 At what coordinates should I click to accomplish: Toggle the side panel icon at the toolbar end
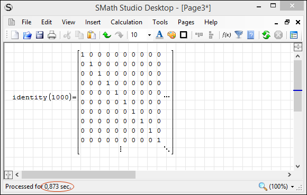pyautogui.click(x=294, y=35)
